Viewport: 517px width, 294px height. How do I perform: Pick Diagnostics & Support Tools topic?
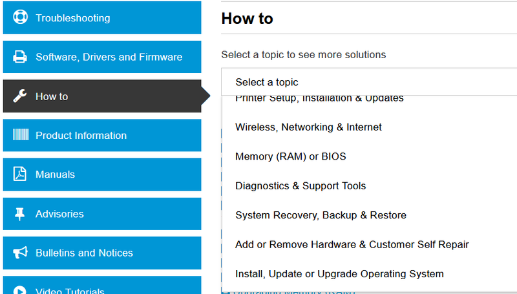tap(301, 186)
